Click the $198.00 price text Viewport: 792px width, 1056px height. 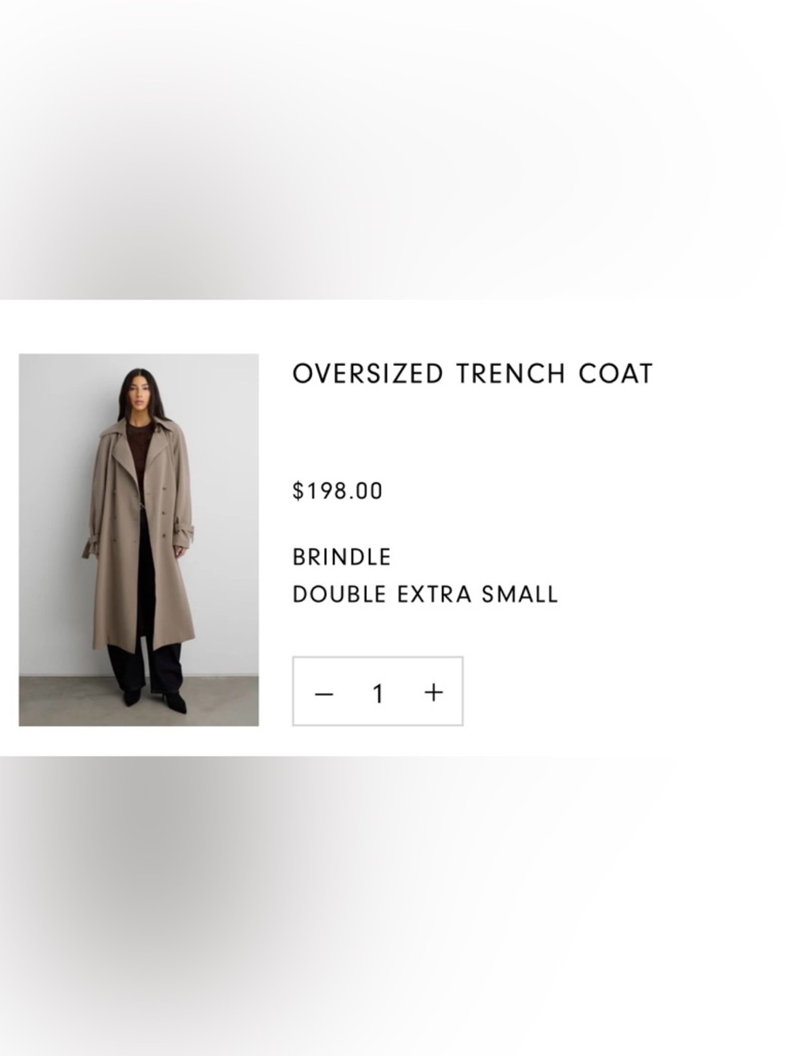[336, 490]
